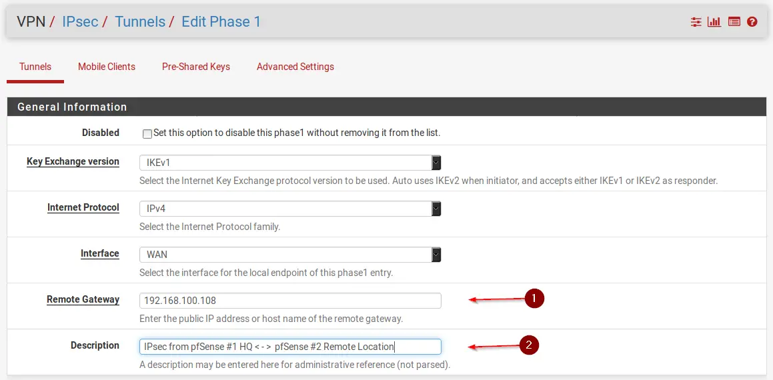Click the Key Exchange version label
This screenshot has width=773, height=380.
73,161
